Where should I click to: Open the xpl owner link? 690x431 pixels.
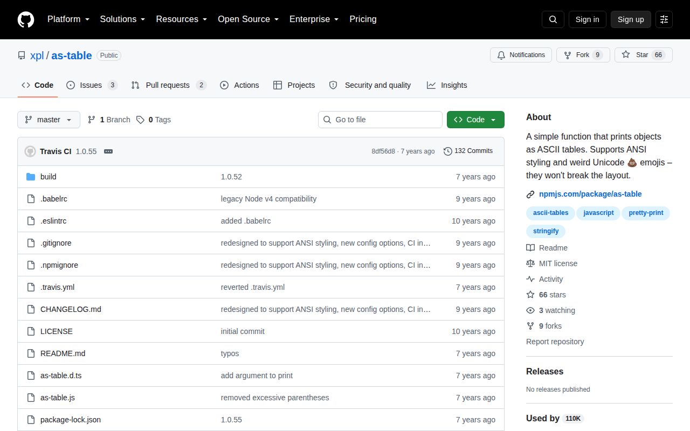point(37,55)
